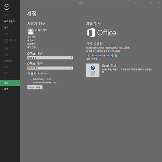Click the 내 정보 link
Screen dimensions: 162x162
coord(30,40)
